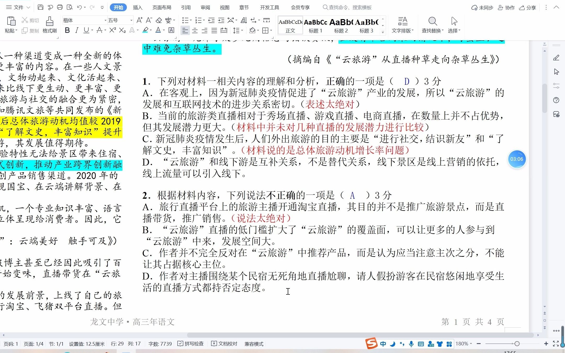Click the decrease indent icon
Screen dimensions: 565x353
coord(211,20)
